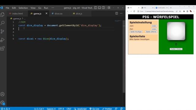Open a new browser tab
This screenshot has height=110, width=196.
click(171, 8)
